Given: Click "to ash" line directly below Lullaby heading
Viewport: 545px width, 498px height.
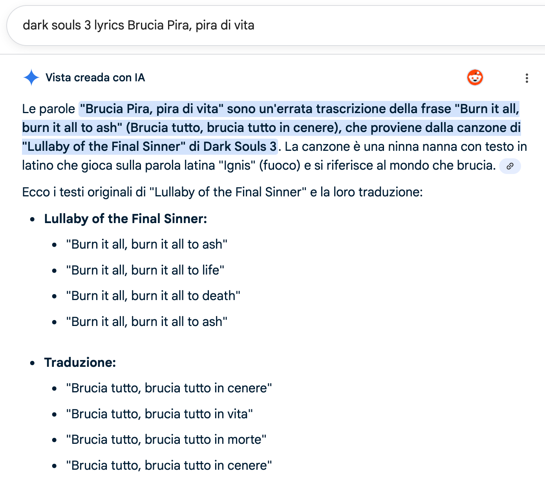Looking at the screenshot, I should tap(146, 244).
